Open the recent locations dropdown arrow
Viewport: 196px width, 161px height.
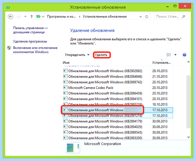click(x=25, y=17)
